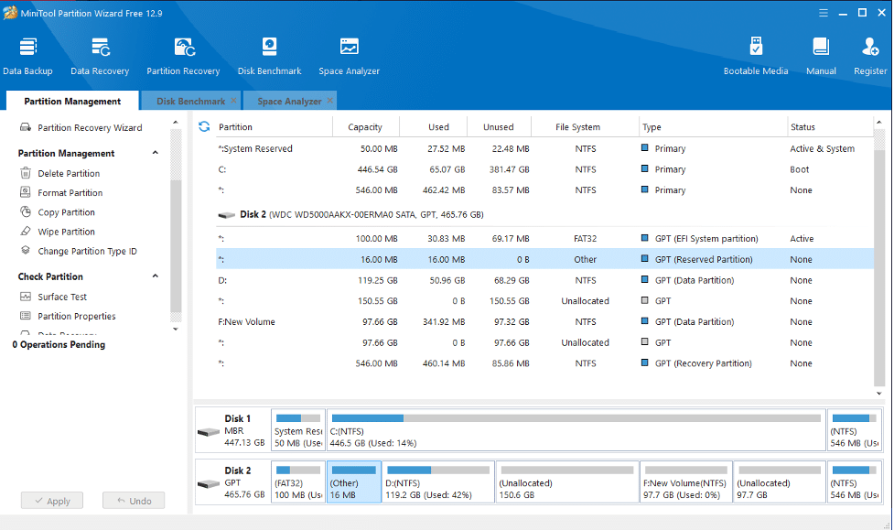Select the 150.55 GB Unallocated row
894x530 pixels.
click(x=544, y=300)
